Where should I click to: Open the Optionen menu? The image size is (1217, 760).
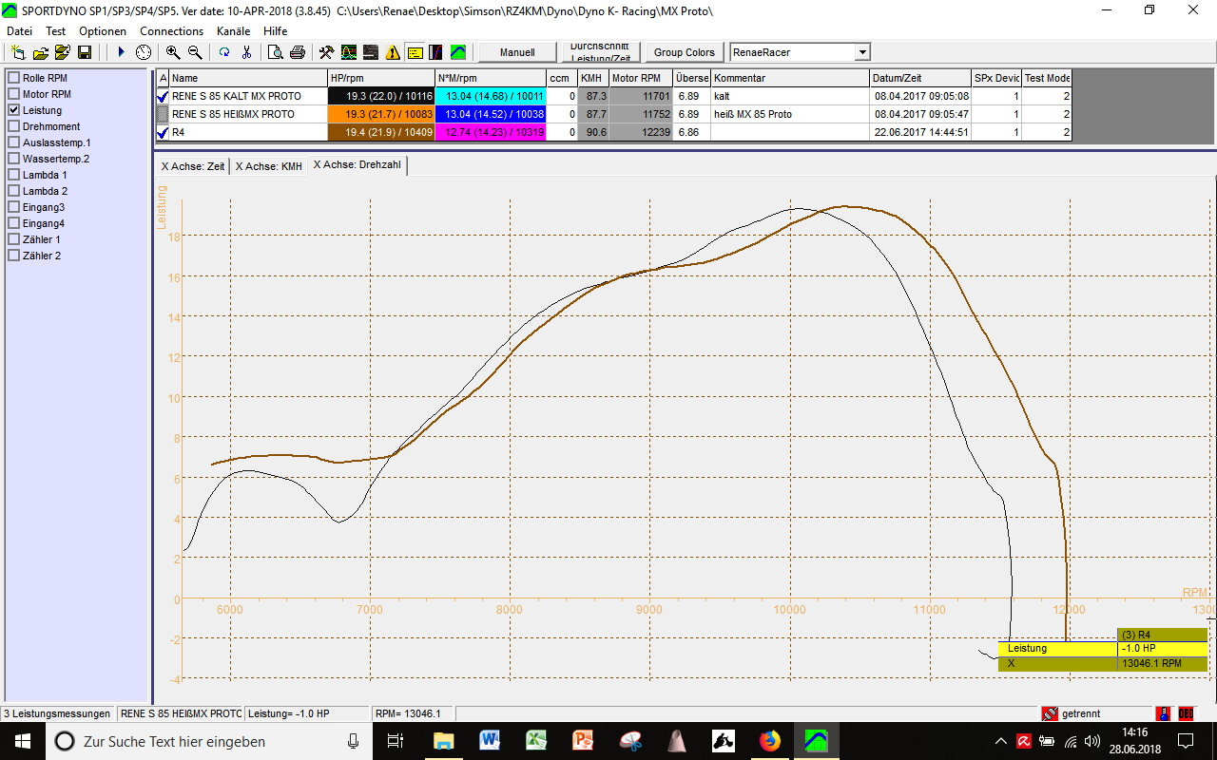coord(103,31)
